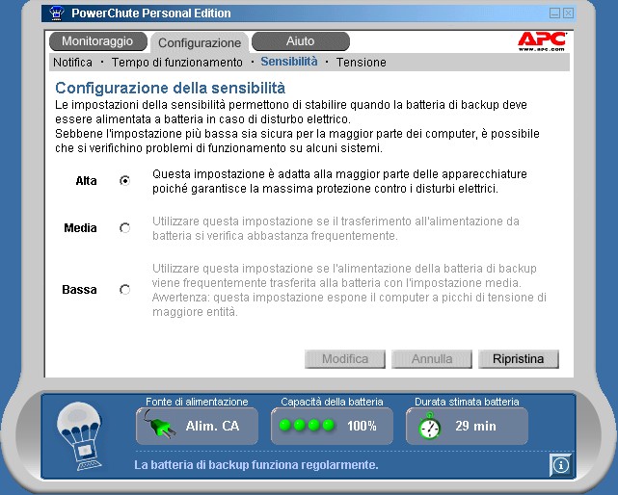Click the 'Fonte di alimentazione' label
Screen dimensions: 618x495
click(x=197, y=402)
